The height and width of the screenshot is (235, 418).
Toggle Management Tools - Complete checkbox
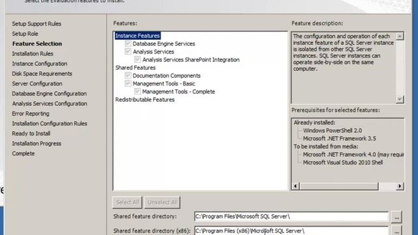(138, 91)
